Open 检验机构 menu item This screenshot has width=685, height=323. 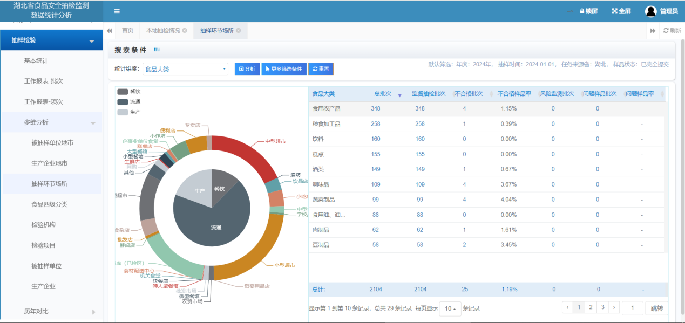[44, 225]
